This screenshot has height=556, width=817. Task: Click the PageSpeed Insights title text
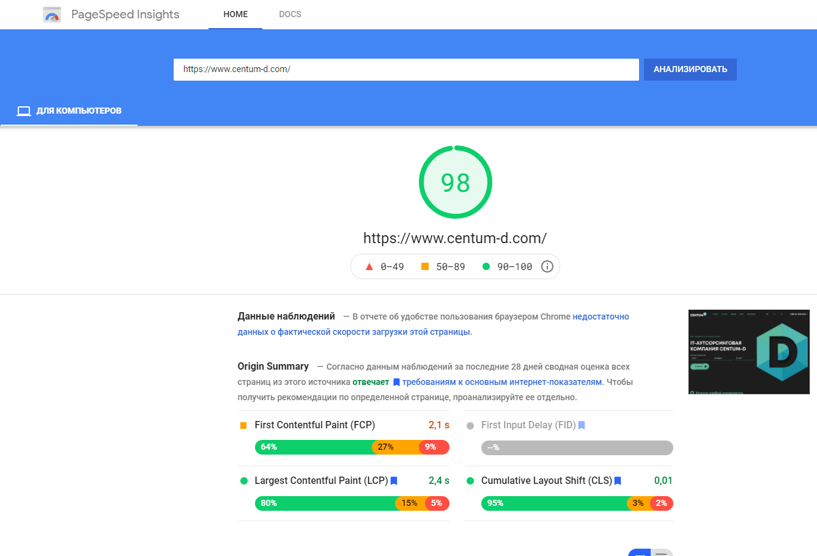(x=125, y=15)
